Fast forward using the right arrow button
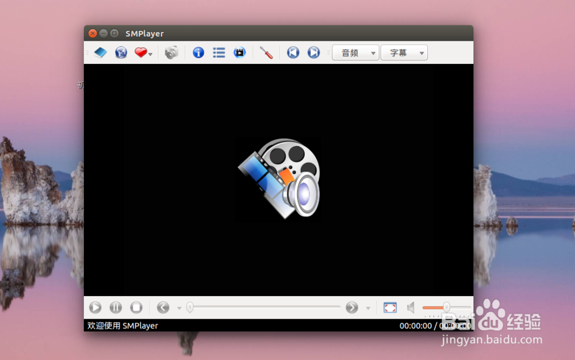Image resolution: width=575 pixels, height=360 pixels. 352,308
